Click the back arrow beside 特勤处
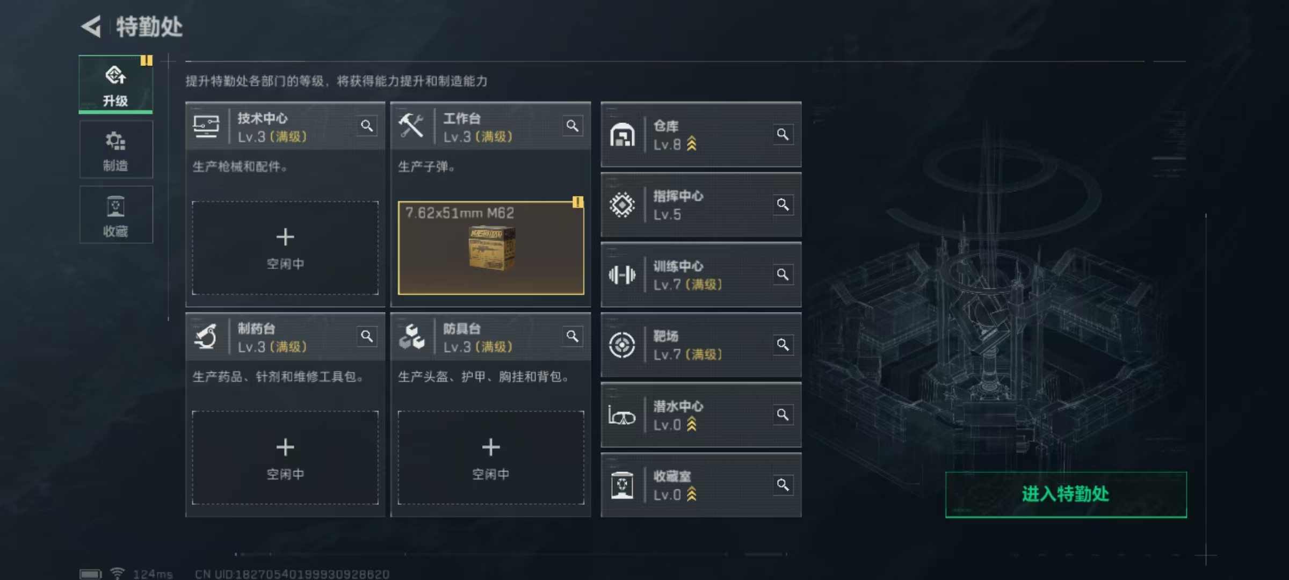 [91, 26]
